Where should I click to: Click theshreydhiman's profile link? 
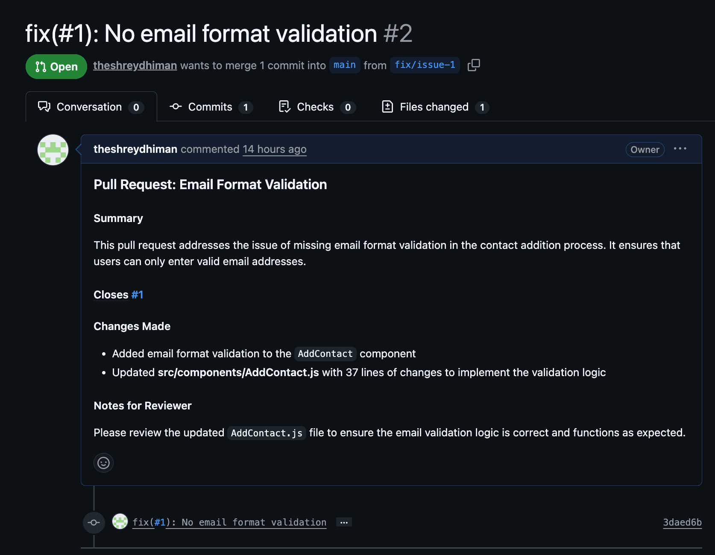coord(135,65)
